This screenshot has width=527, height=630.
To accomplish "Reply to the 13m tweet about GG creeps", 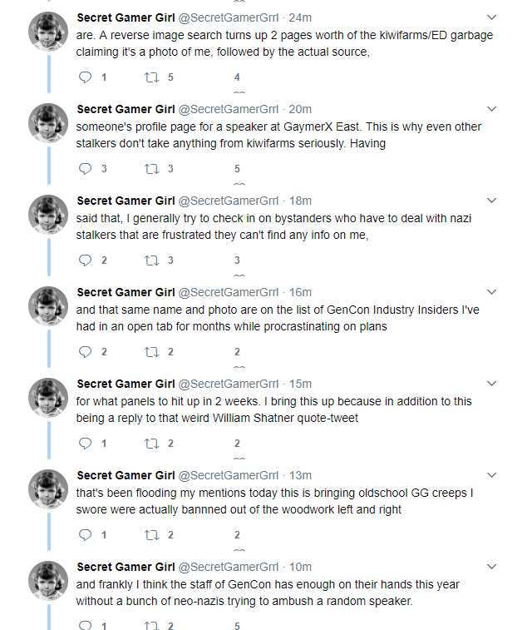I will pyautogui.click(x=85, y=534).
